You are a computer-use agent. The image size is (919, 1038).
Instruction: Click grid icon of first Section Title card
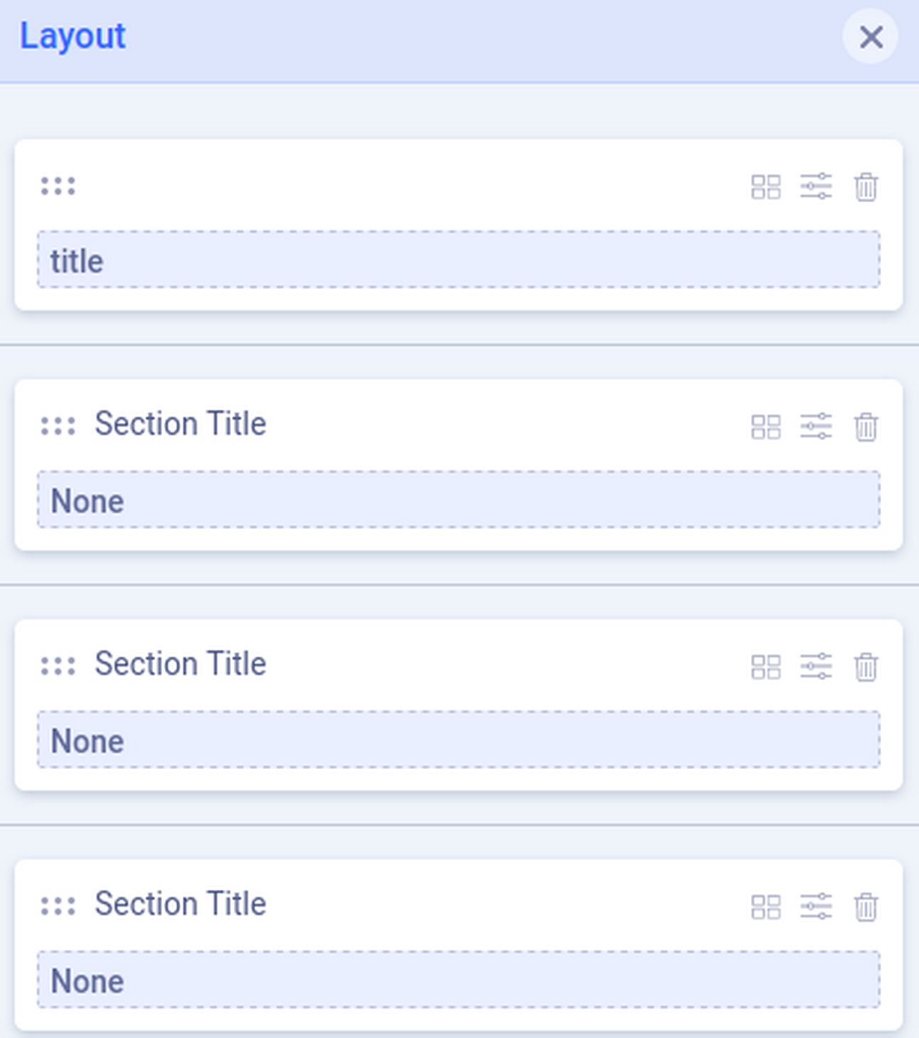(x=766, y=427)
